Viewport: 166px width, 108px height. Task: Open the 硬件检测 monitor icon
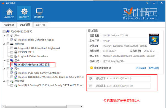pos(39,11)
